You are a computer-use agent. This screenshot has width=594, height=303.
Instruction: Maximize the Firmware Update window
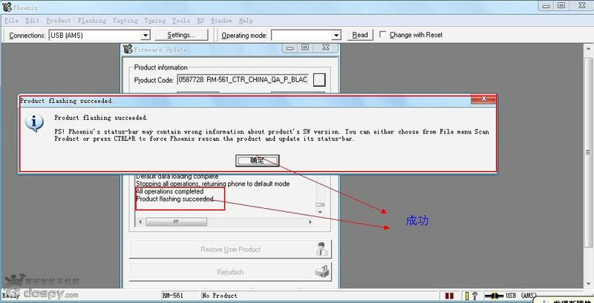tap(305, 48)
